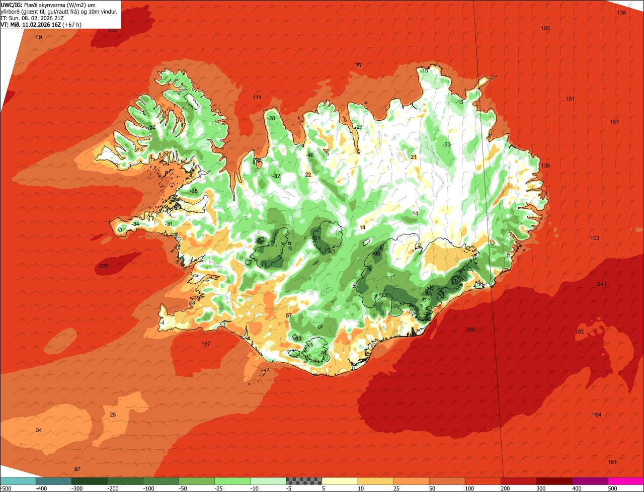Click the 222 value west of Iceland
Viewport: 644px width, 492px height.
tap(104, 266)
